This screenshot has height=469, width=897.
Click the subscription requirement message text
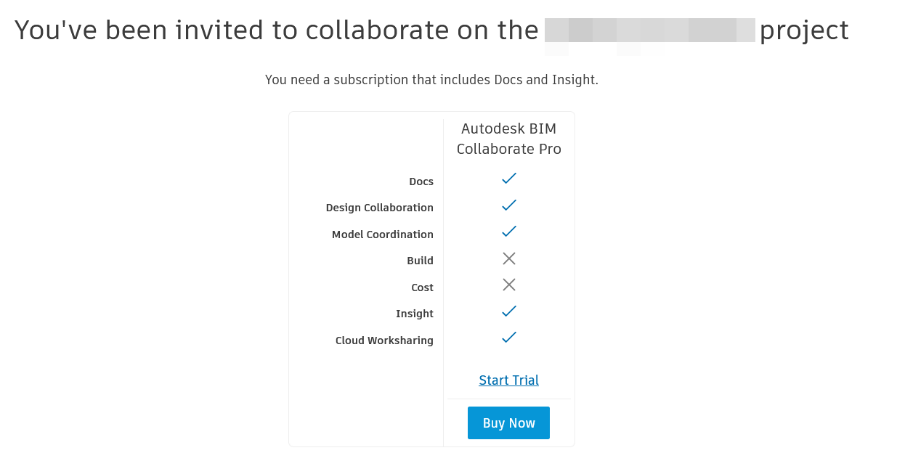click(431, 80)
